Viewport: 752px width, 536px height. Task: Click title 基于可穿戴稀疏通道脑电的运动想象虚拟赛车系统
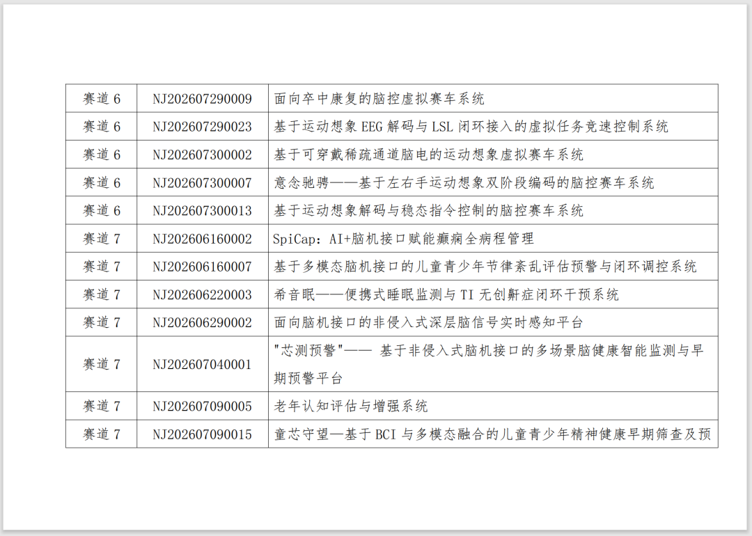428,155
